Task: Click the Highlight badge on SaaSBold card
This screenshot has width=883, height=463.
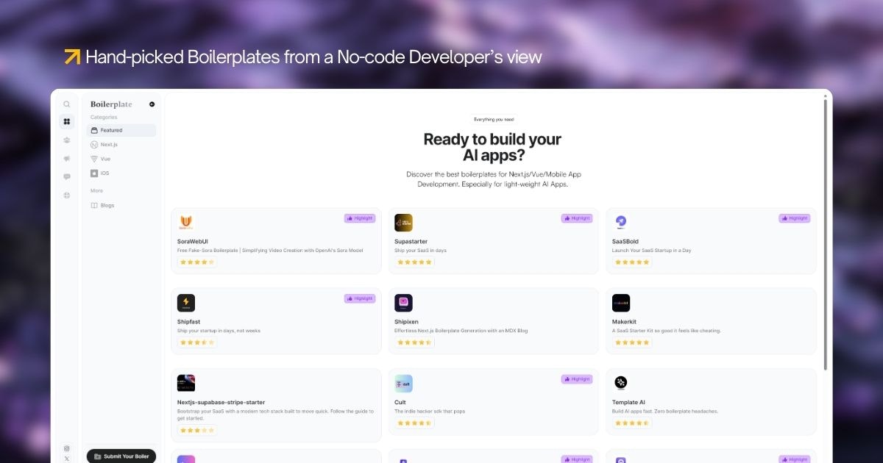Action: (795, 218)
